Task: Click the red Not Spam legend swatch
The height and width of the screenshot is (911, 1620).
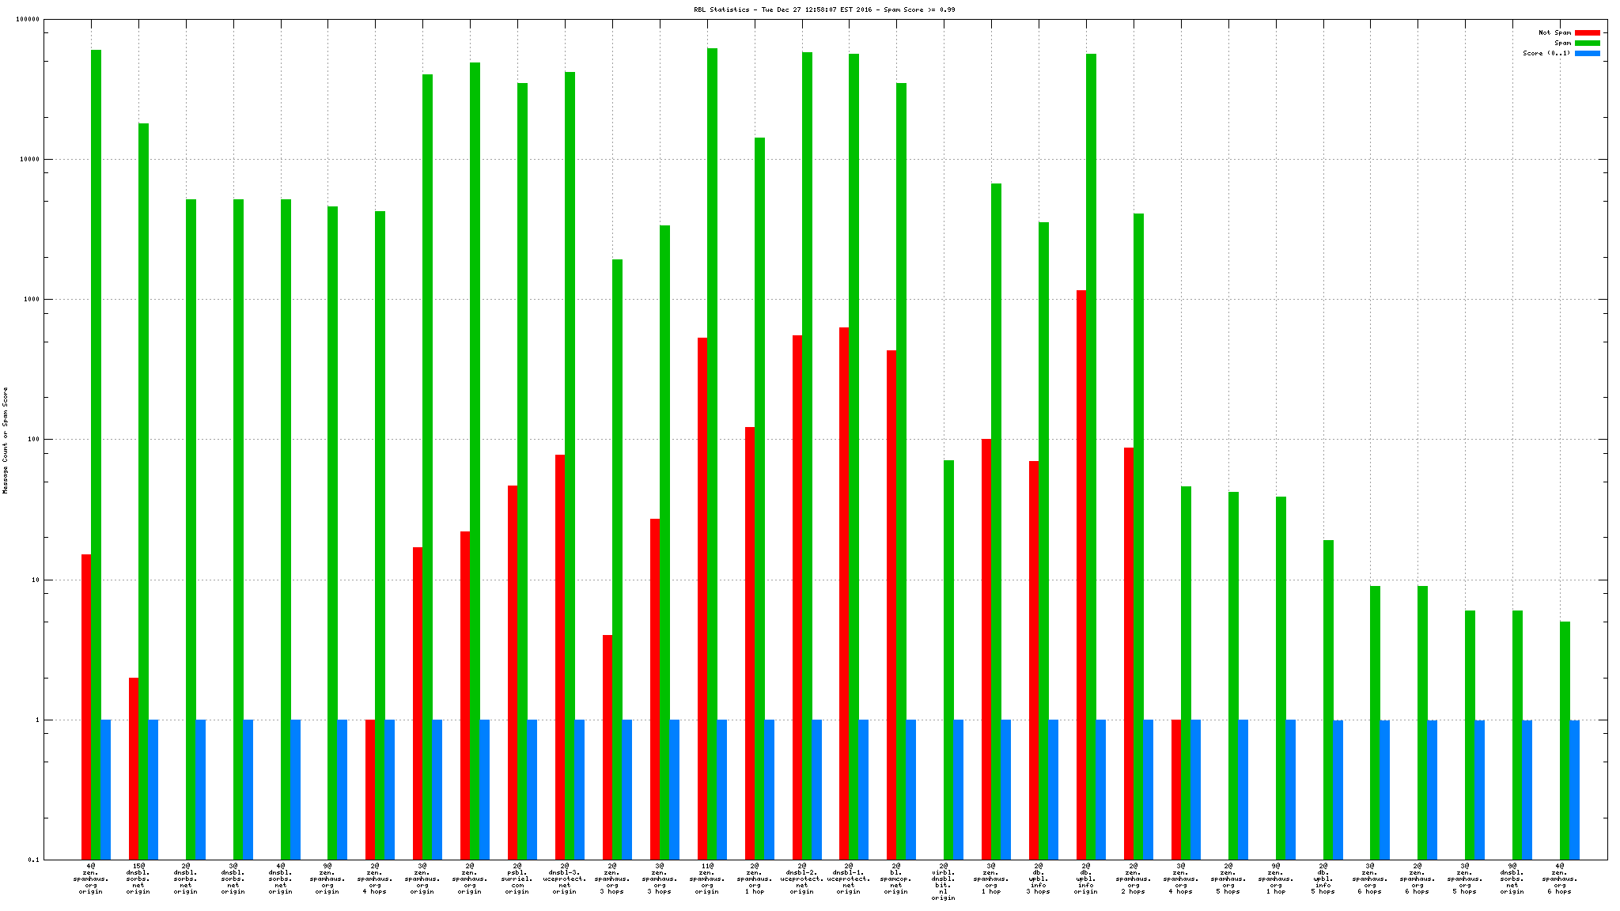Action: (1587, 32)
